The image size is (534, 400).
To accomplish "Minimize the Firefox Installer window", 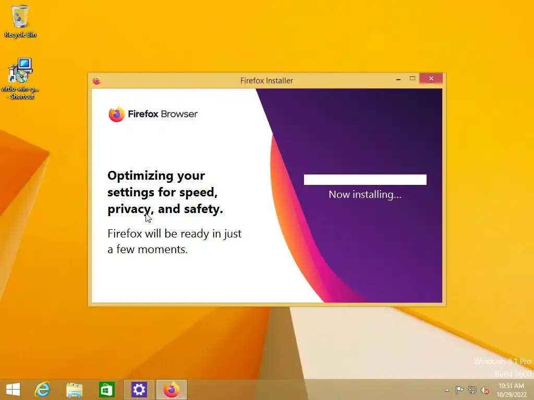I will [398, 79].
